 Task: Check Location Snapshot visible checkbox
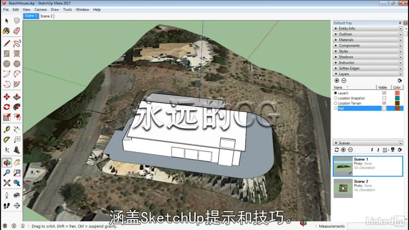[x=384, y=98]
